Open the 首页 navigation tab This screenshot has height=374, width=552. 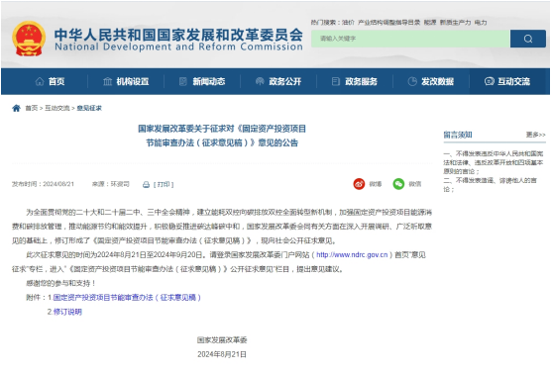click(x=50, y=81)
